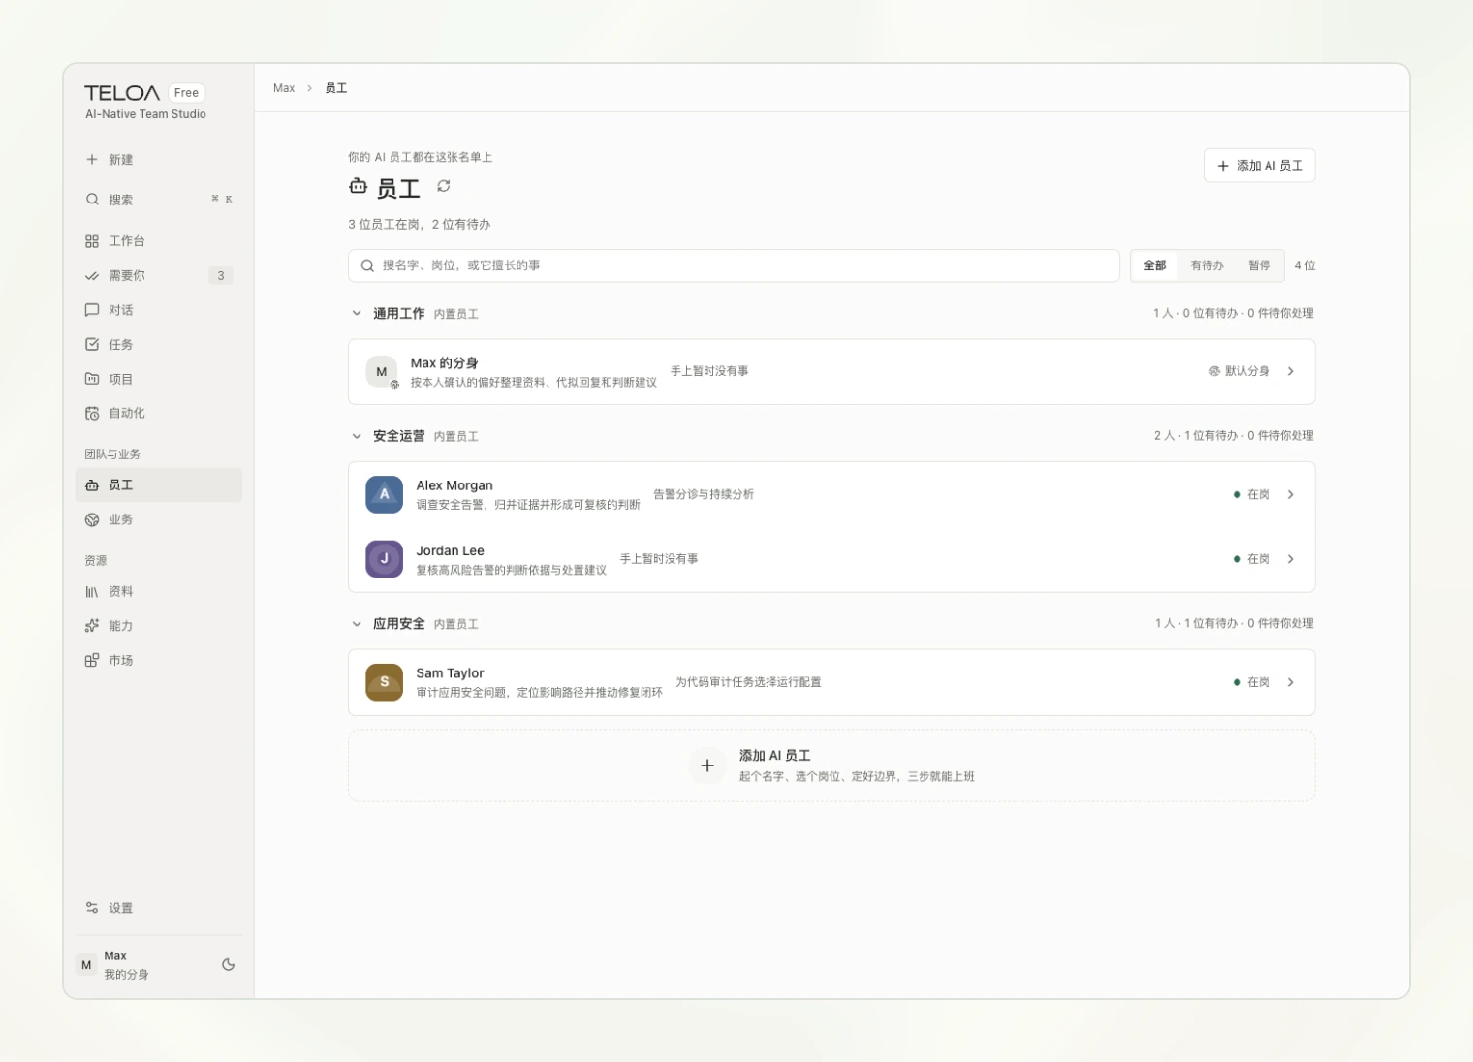
Task: Click the employee search input field
Action: point(734,265)
